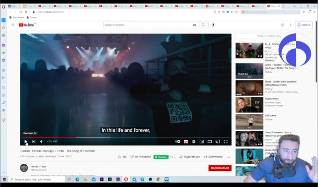The height and width of the screenshot is (187, 318).
Task: Open the on-screen keyboard icon in the search box
Action: pos(194,25)
